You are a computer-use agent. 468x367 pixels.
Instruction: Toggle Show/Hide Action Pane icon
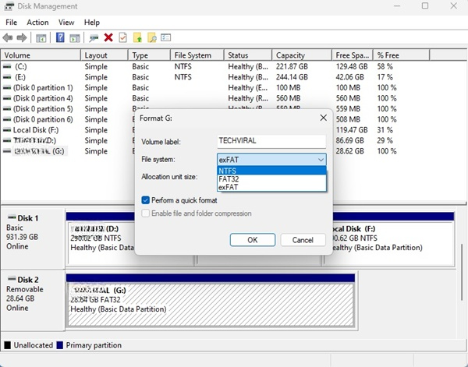[x=75, y=38]
